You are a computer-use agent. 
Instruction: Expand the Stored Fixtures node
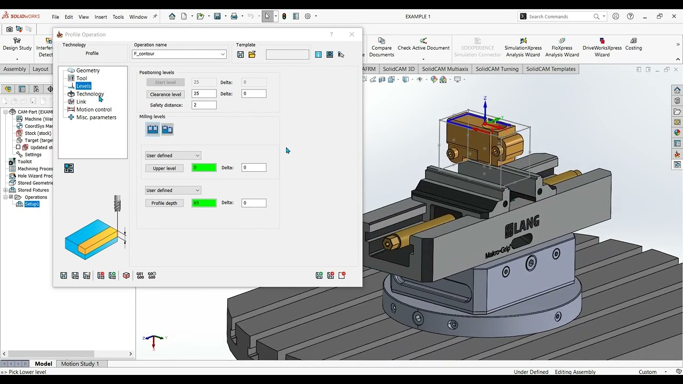5,190
